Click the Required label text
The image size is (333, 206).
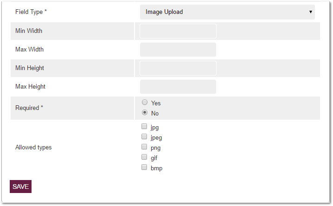tap(29, 108)
